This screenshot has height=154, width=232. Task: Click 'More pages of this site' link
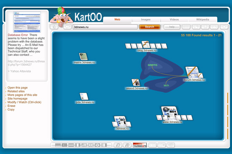(x=22, y=95)
